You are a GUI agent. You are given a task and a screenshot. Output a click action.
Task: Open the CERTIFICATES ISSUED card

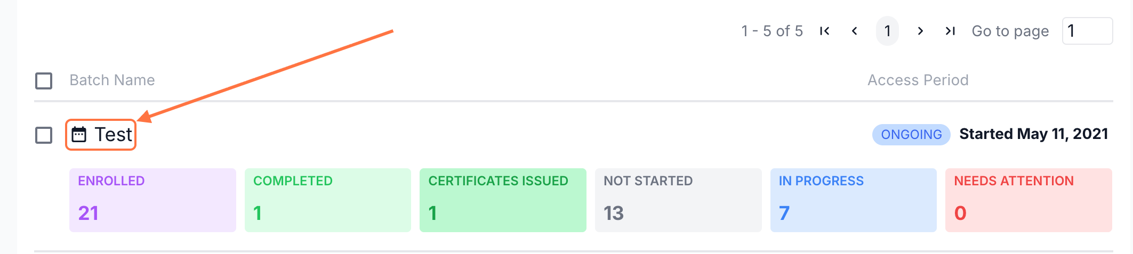(503, 200)
